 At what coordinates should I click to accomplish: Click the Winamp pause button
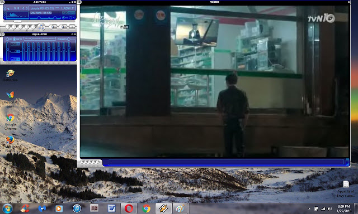point(21,27)
